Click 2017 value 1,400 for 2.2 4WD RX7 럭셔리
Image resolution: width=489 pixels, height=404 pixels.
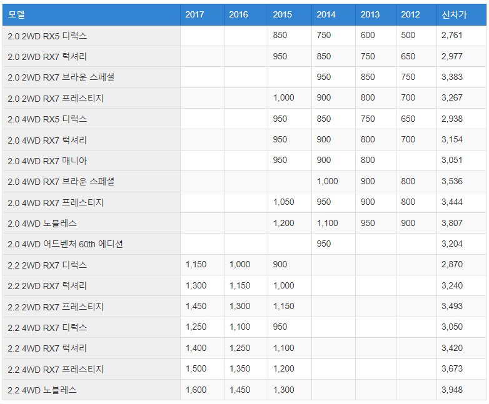[196, 348]
